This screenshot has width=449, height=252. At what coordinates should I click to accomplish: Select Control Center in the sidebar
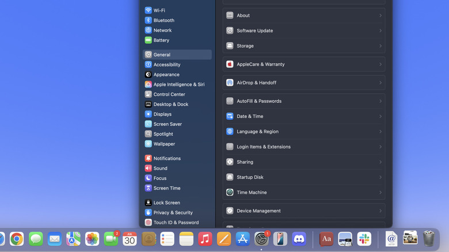[x=177, y=94]
